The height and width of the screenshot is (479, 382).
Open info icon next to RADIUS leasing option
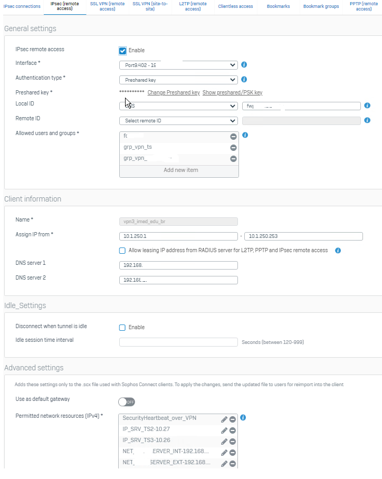(x=338, y=251)
